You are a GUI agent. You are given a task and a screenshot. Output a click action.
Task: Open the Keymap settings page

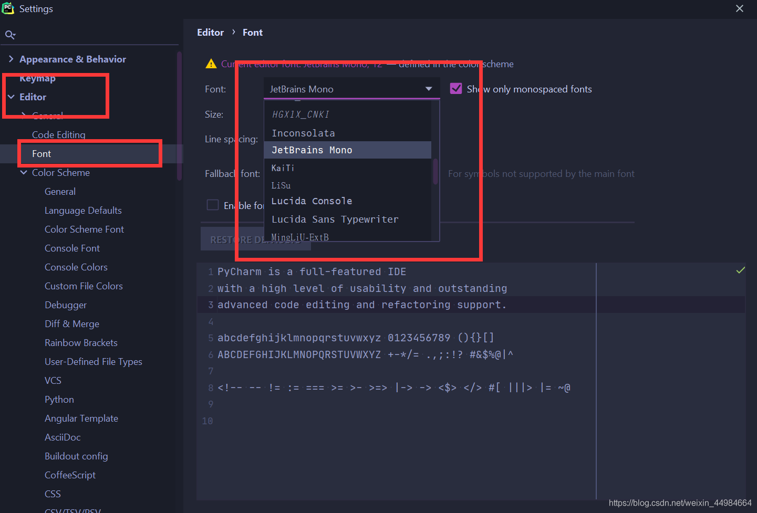click(37, 78)
